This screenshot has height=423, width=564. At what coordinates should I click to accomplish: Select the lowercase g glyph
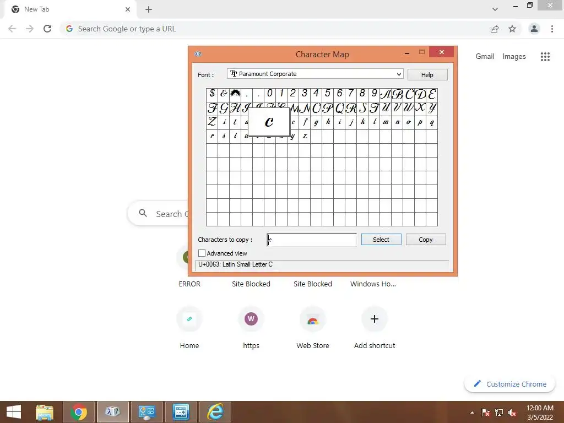pos(316,122)
